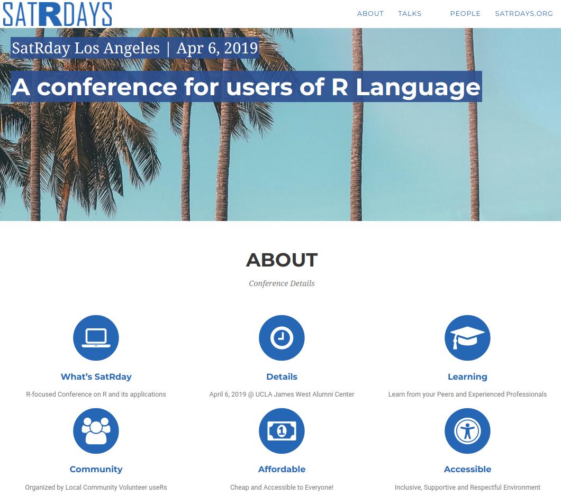Open the TALKS navigation item

coord(409,14)
